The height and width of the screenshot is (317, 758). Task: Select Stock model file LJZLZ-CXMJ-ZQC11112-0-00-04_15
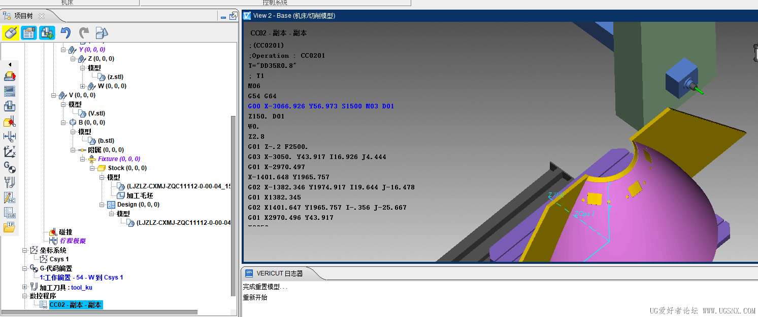(179, 186)
